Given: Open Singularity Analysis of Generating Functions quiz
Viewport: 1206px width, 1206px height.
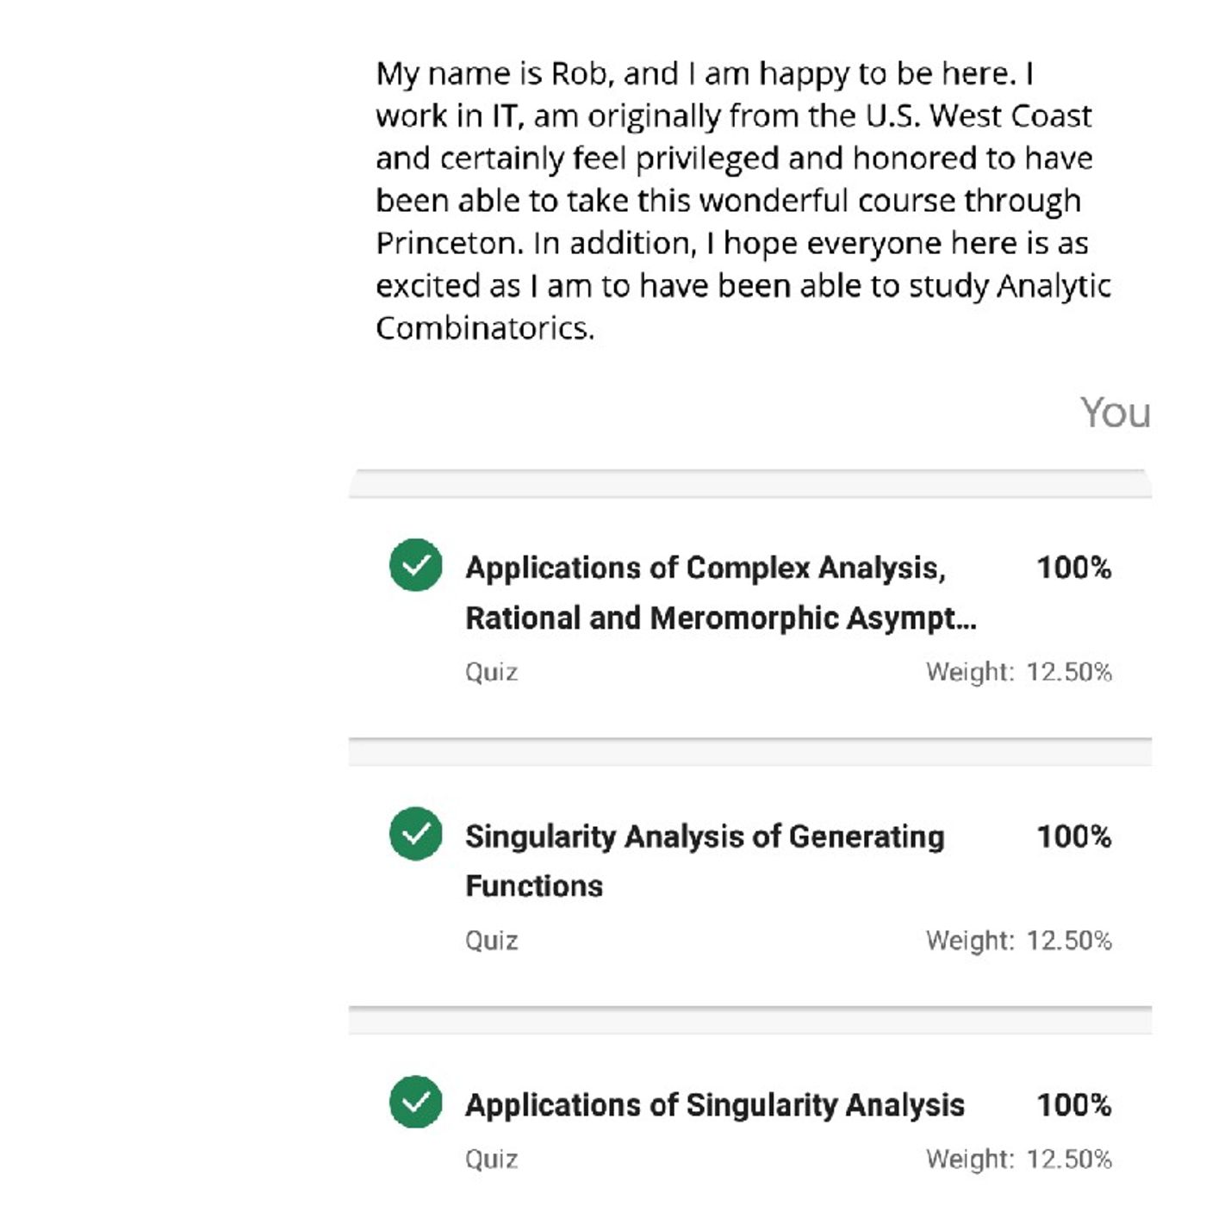Looking at the screenshot, I should pos(705,861).
